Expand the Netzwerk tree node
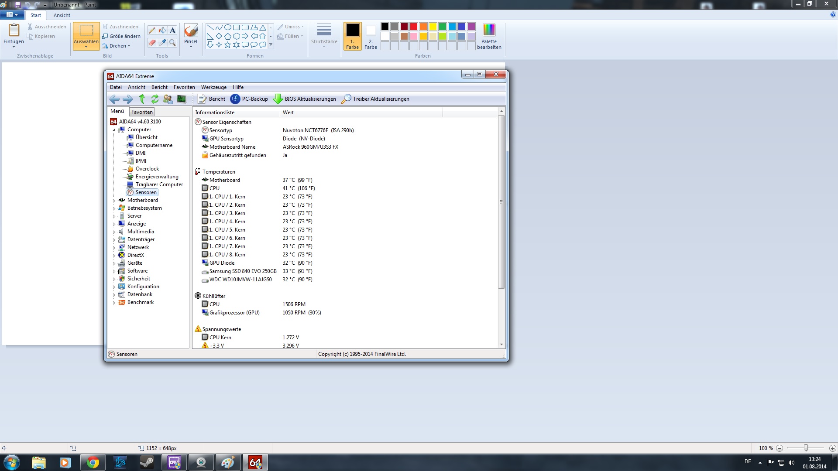 [114, 248]
